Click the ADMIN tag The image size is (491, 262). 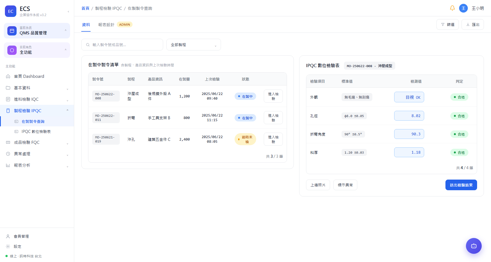tap(125, 25)
